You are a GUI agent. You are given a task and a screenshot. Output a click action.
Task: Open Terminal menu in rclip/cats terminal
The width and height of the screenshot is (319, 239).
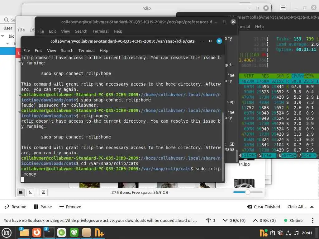coord(87,50)
